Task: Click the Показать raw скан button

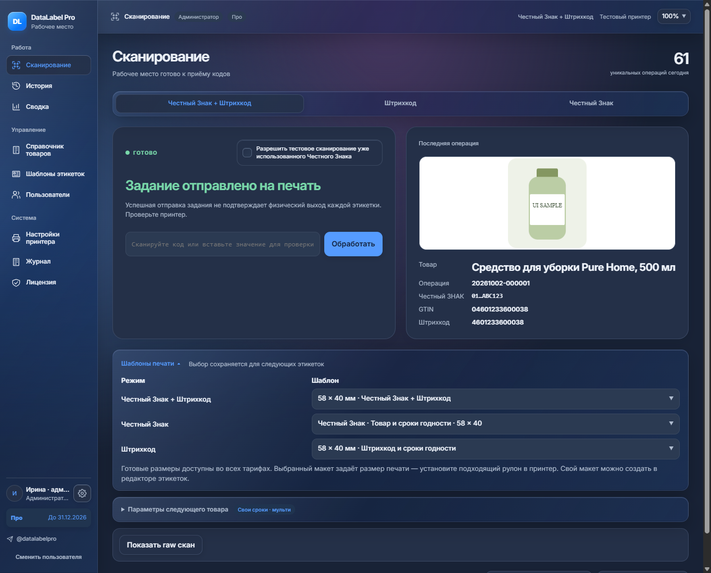Action: tap(161, 545)
